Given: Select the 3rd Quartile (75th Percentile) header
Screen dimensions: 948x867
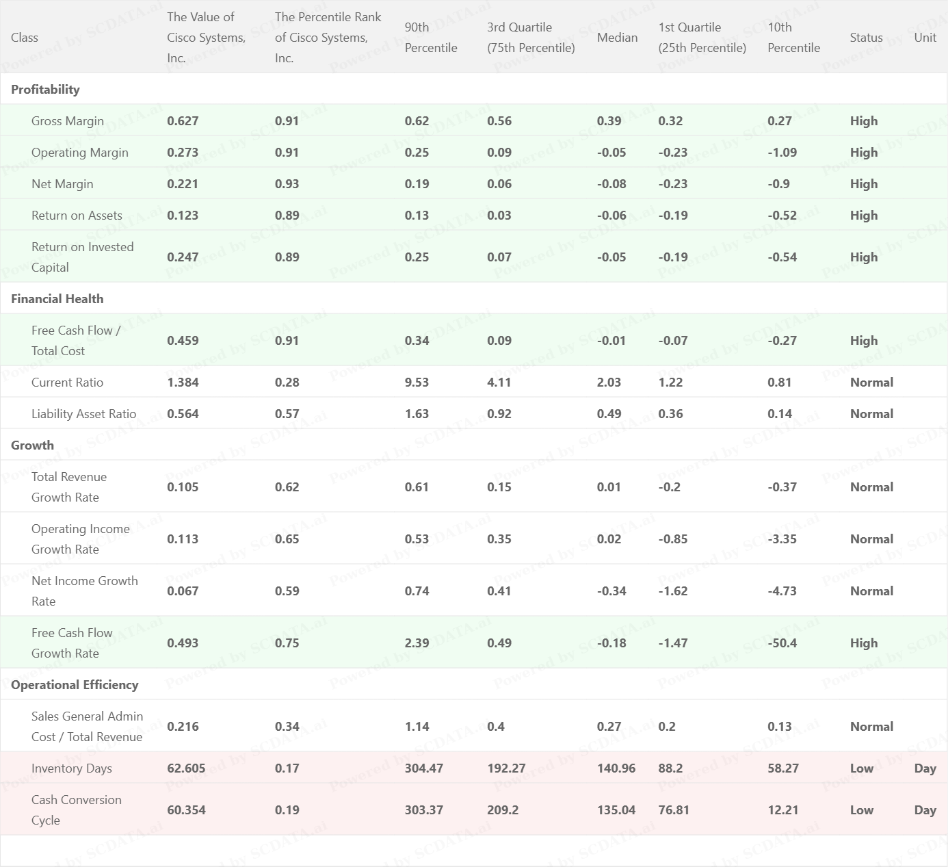Looking at the screenshot, I should click(x=531, y=38).
